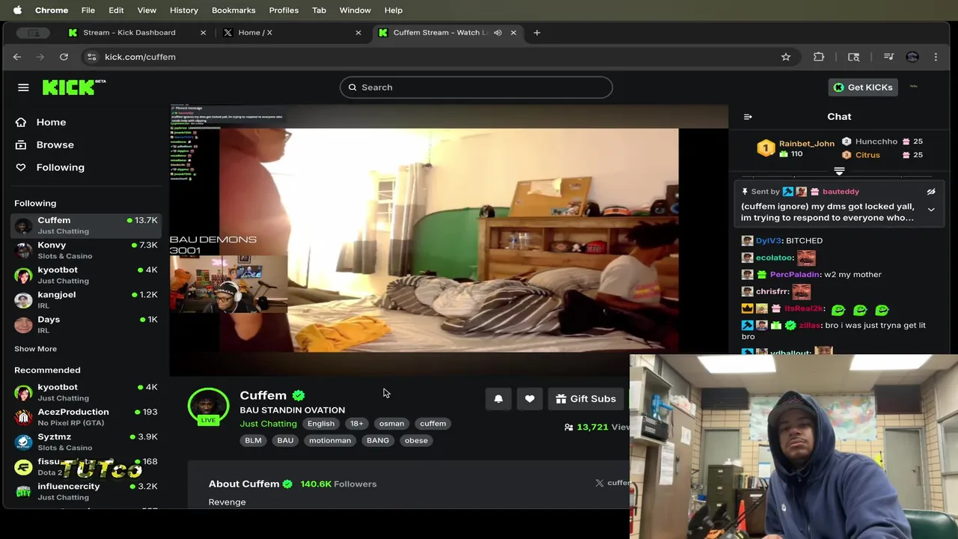The height and width of the screenshot is (539, 958).
Task: Select Cuffem in Following list
Action: tap(86, 225)
